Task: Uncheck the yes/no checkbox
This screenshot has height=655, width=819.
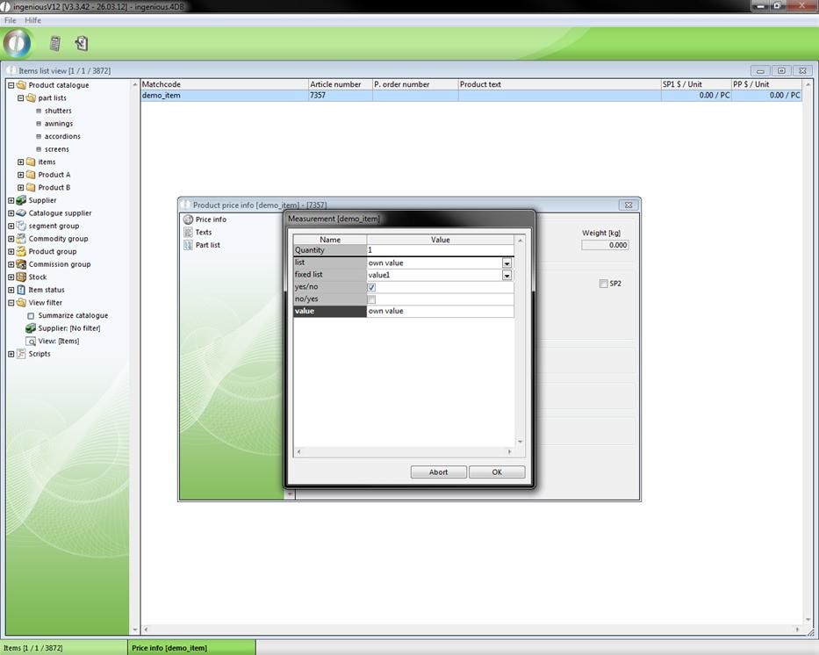Action: point(371,287)
